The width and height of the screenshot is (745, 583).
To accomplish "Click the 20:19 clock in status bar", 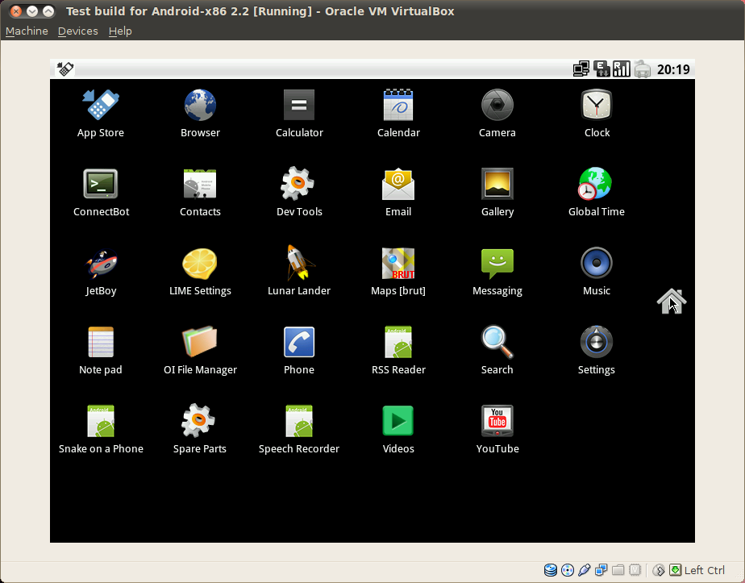I will [672, 70].
